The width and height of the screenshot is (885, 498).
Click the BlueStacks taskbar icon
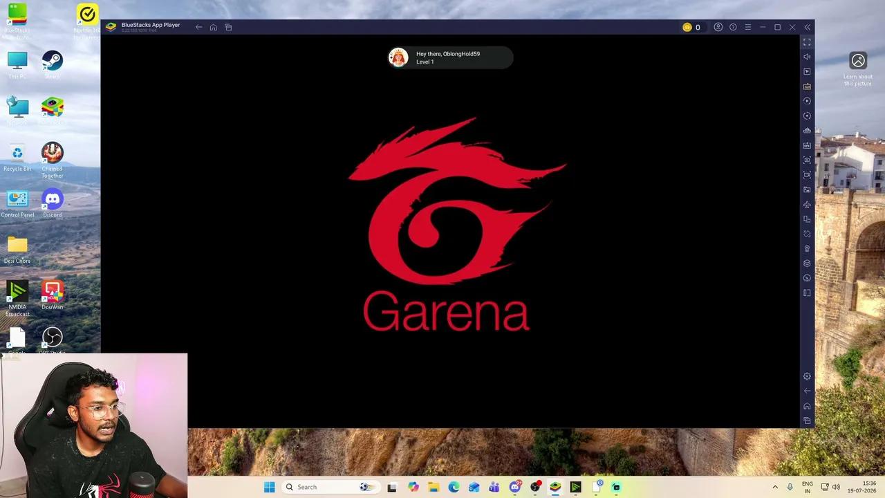tap(555, 487)
